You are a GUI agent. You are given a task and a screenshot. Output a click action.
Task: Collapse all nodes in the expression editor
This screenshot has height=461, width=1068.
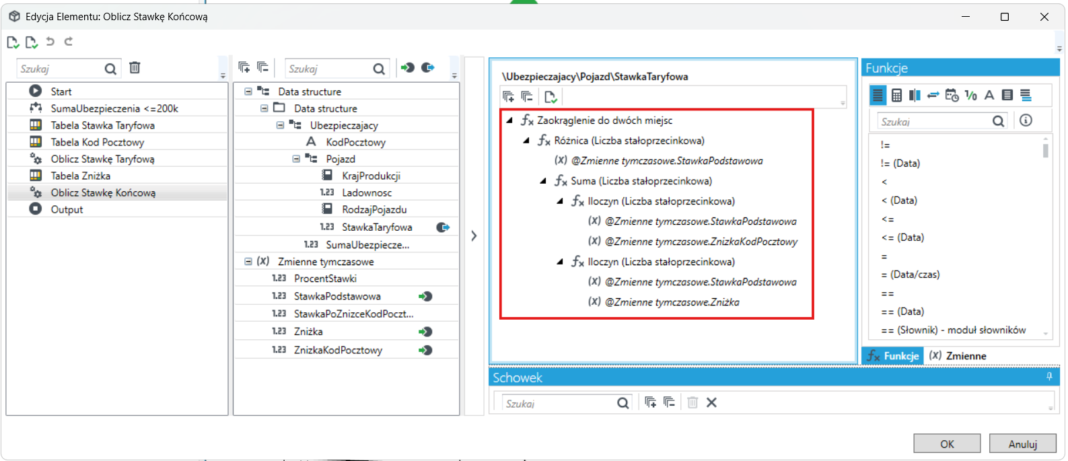pos(528,97)
